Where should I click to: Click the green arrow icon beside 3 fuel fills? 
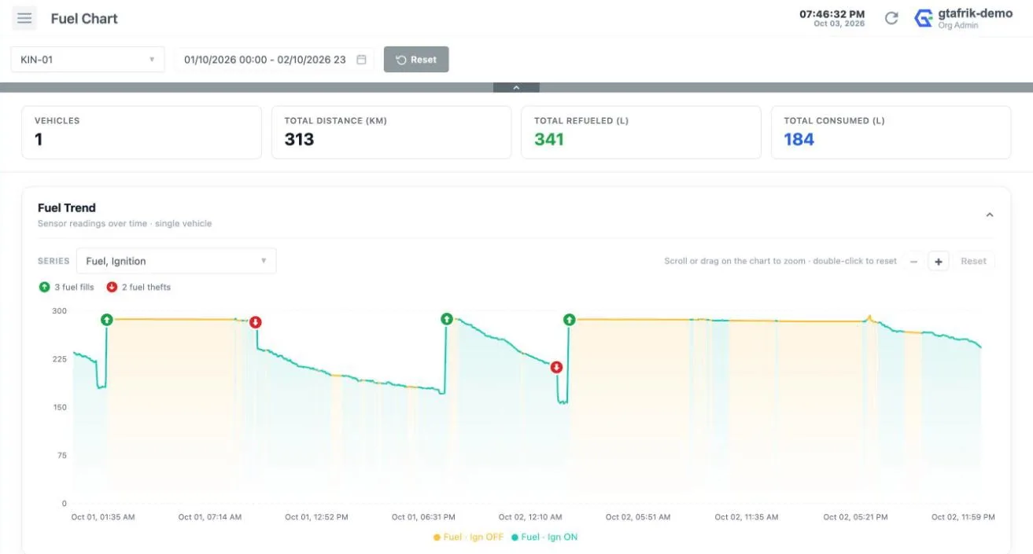[x=44, y=287]
